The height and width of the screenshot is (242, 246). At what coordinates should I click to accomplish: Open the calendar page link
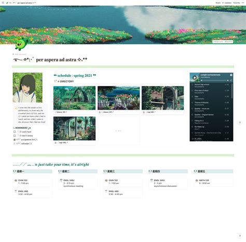pos(23,143)
